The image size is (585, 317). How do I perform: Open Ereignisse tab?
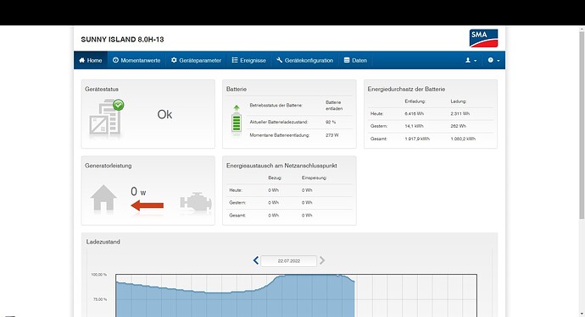pos(249,60)
